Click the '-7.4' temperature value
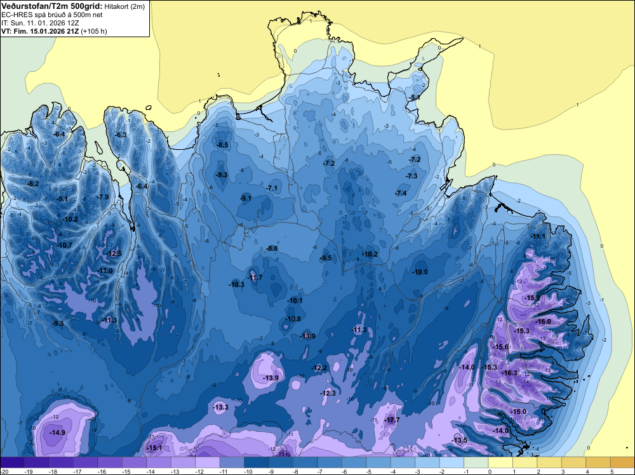 point(401,194)
